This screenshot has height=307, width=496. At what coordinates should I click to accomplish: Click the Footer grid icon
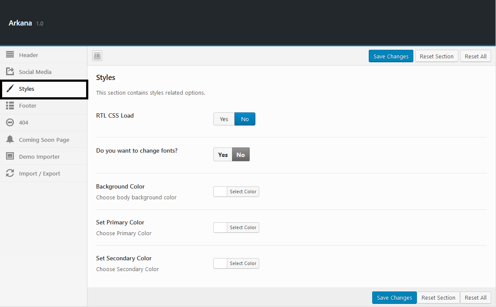(10, 106)
